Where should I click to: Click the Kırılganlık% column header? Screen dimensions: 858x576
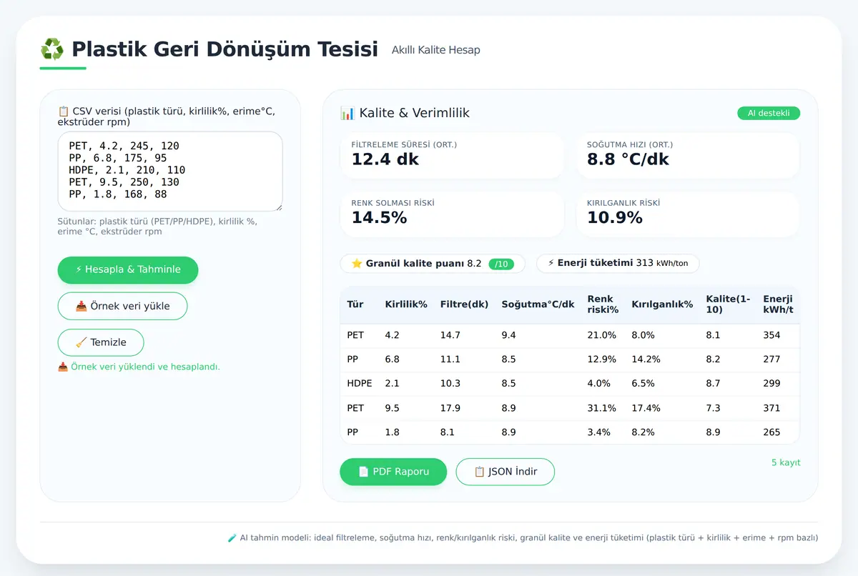click(x=662, y=304)
